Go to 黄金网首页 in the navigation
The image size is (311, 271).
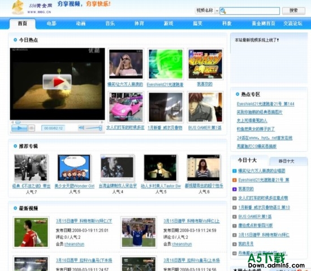pos(264,24)
